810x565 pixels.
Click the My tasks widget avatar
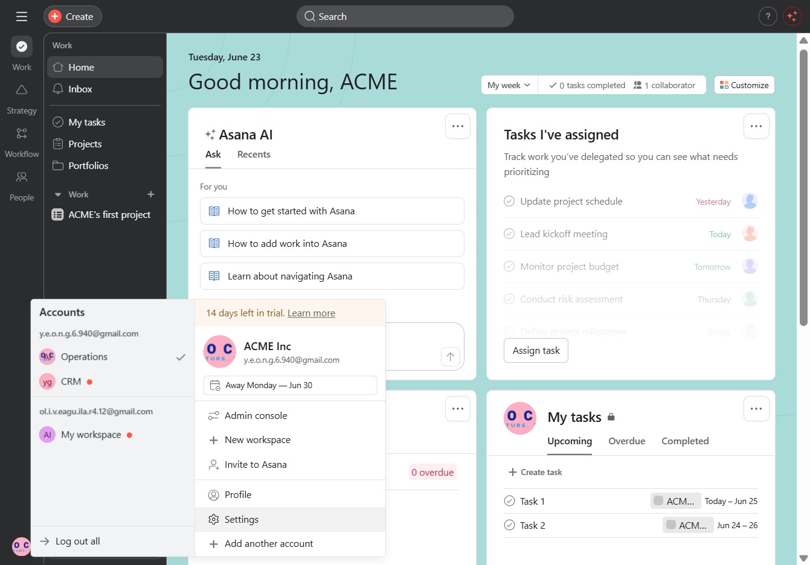pyautogui.click(x=520, y=418)
